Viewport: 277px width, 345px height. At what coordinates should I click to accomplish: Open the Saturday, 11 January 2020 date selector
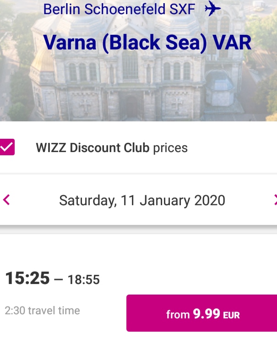[x=142, y=200]
